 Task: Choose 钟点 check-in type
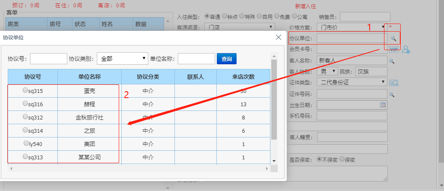tap(225, 16)
